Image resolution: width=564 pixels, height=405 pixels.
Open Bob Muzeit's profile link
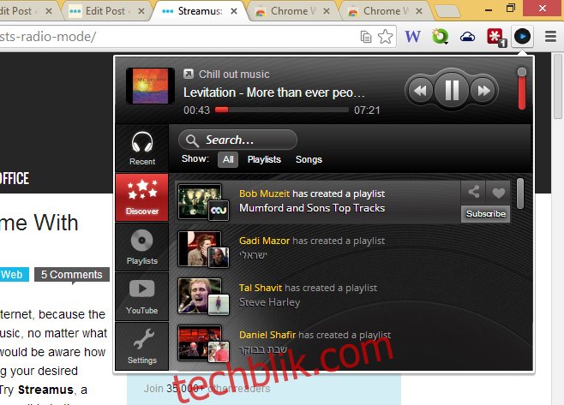[x=264, y=194]
